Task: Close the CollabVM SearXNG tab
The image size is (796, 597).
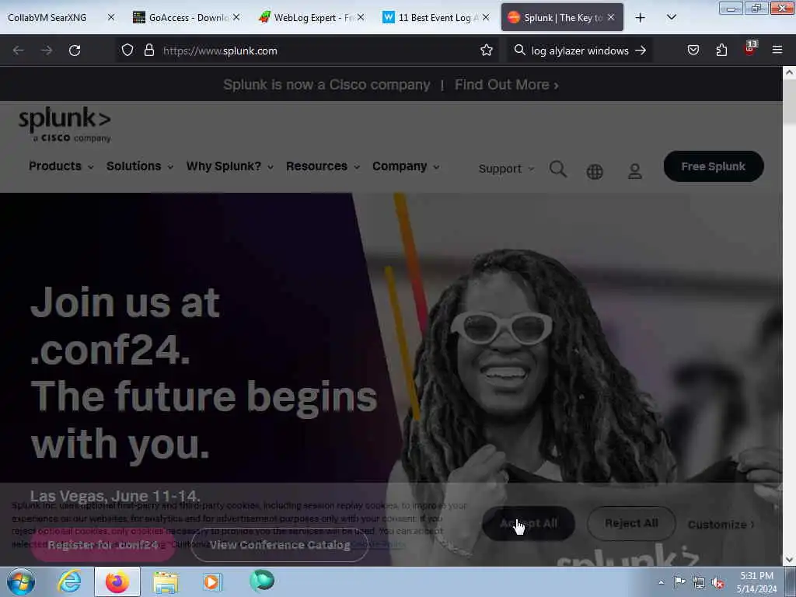Action: click(111, 18)
